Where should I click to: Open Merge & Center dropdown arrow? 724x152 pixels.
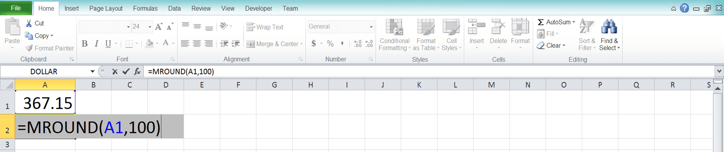point(301,44)
